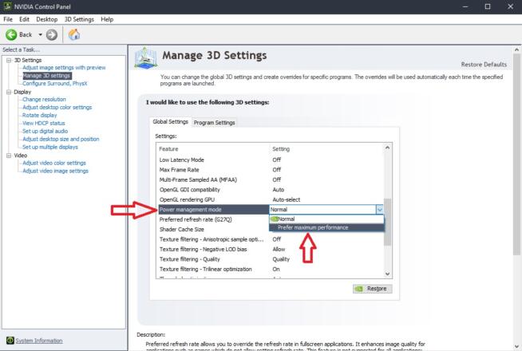
Task: Collapse the Display tree node
Action: [x=9, y=93]
